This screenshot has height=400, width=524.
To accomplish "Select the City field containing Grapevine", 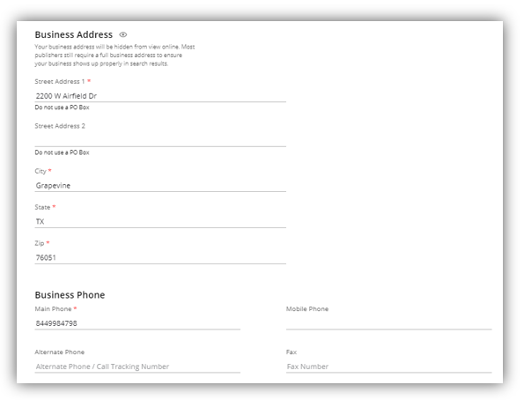I will pos(160,186).
